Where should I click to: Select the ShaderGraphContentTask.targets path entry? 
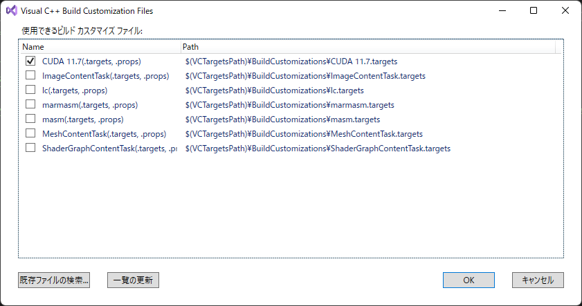click(318, 149)
